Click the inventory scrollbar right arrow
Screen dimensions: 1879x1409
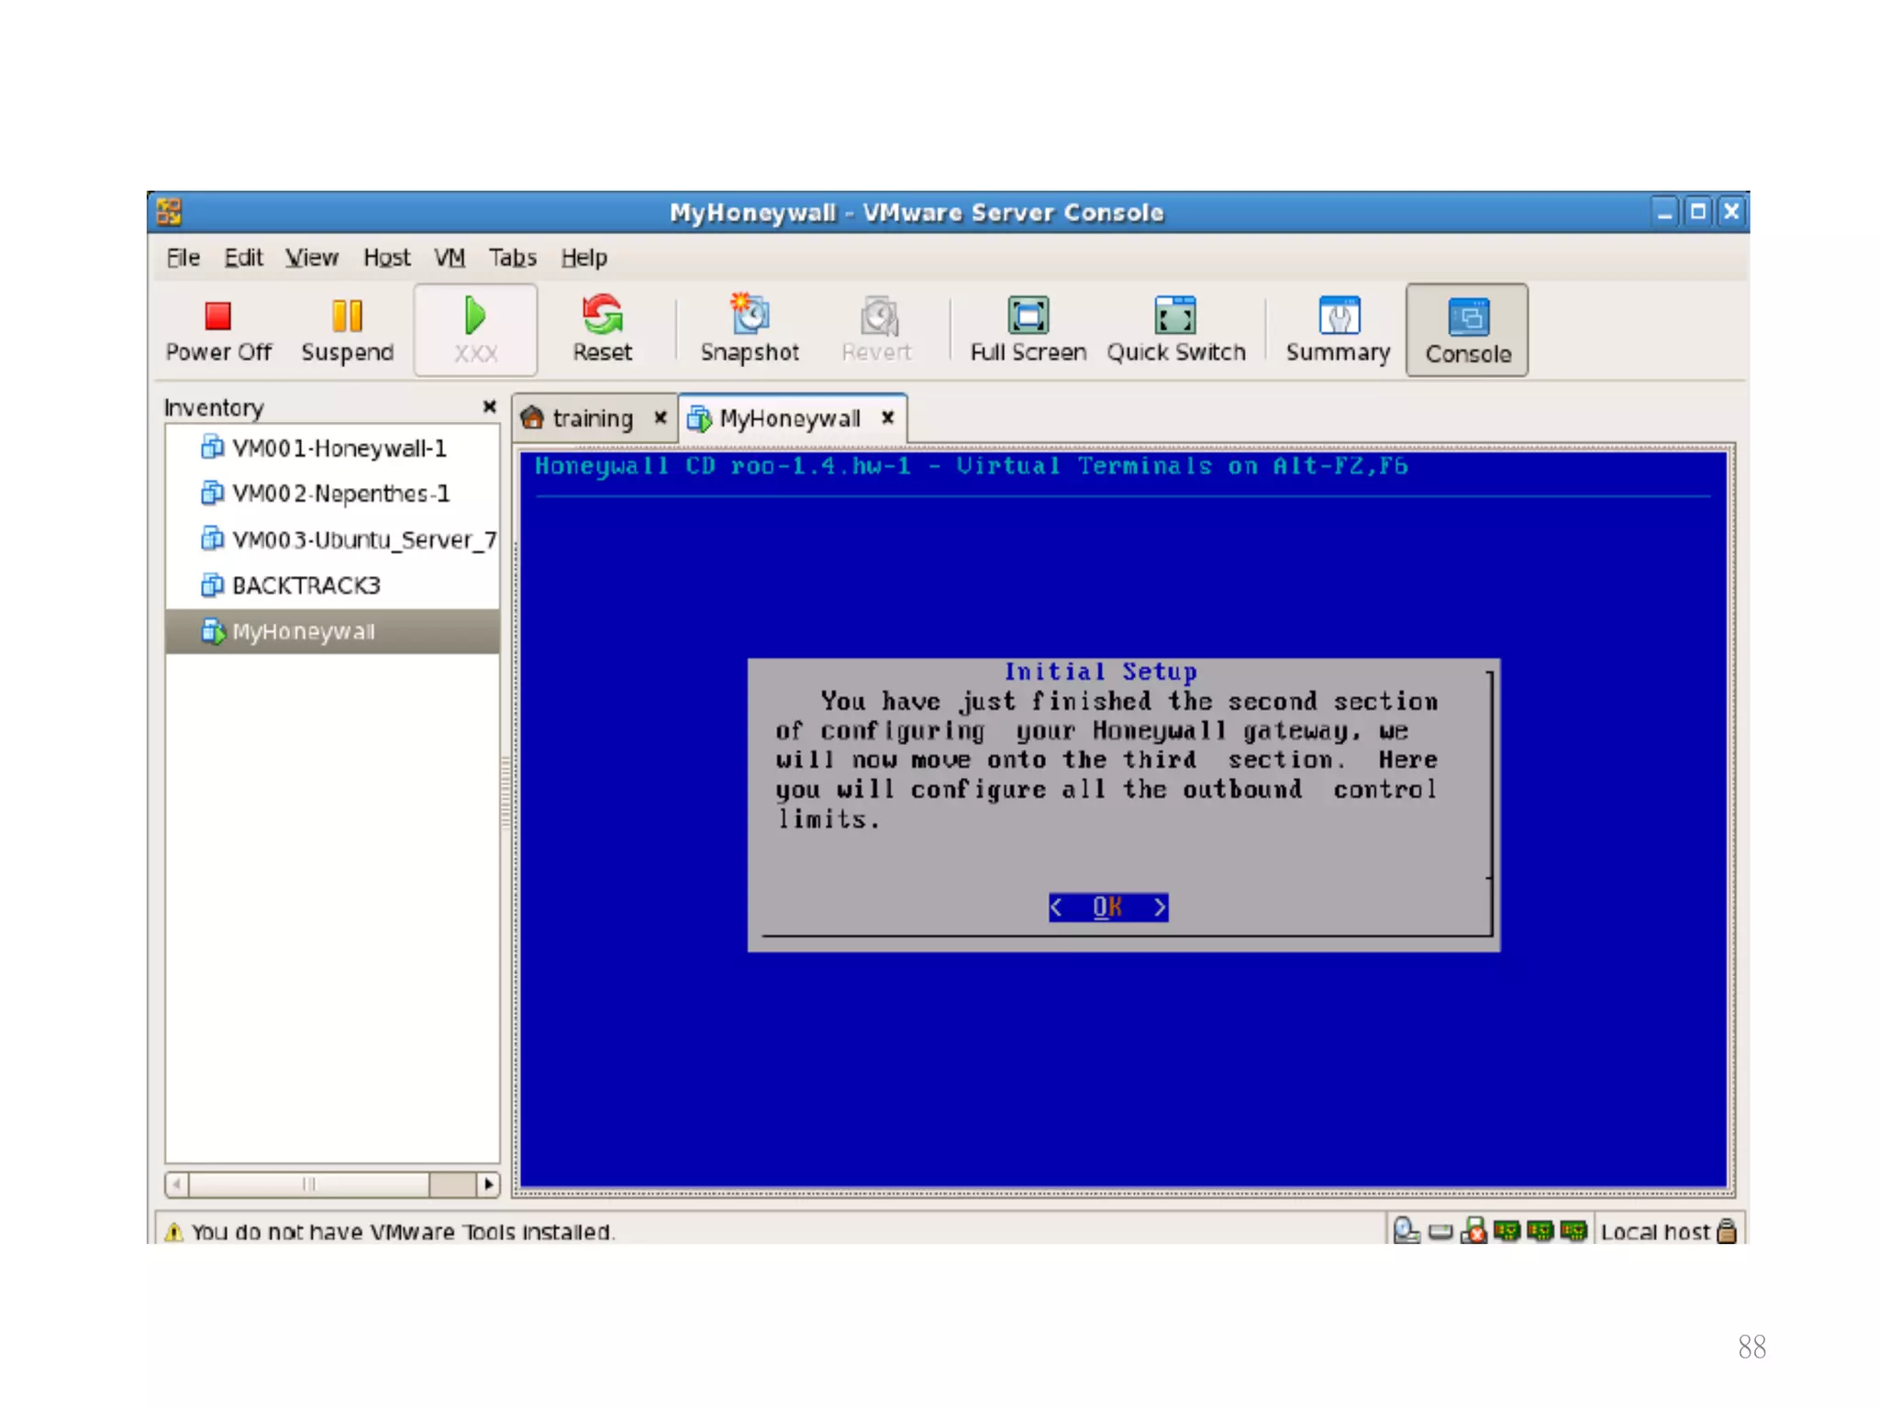(x=488, y=1184)
